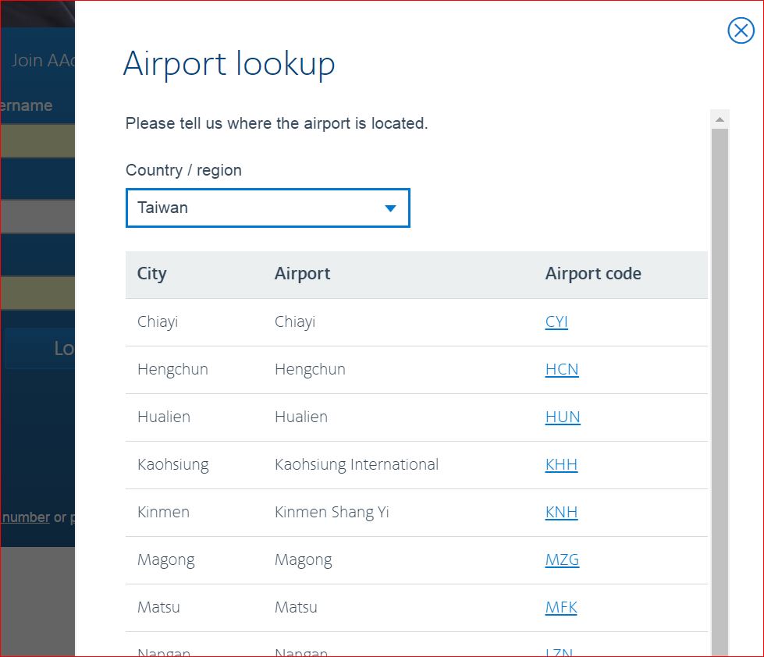Click the Airport column header
The width and height of the screenshot is (764, 657).
[x=303, y=274]
